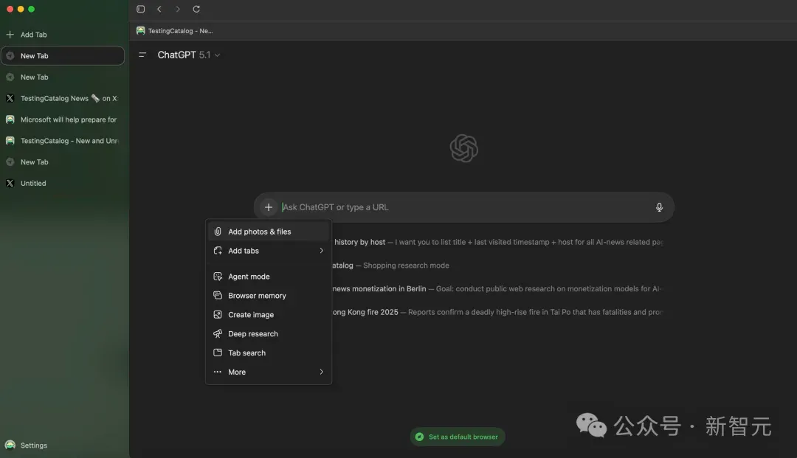The image size is (797, 458).
Task: Click Set as default browser button
Action: (x=458, y=437)
